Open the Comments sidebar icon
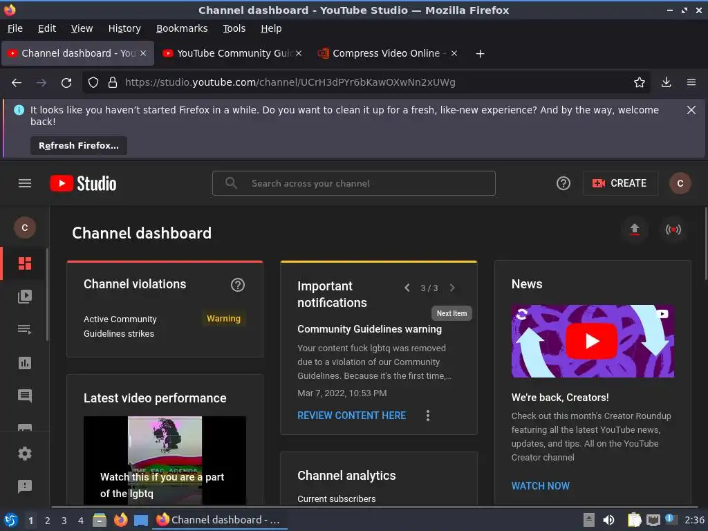 click(25, 395)
